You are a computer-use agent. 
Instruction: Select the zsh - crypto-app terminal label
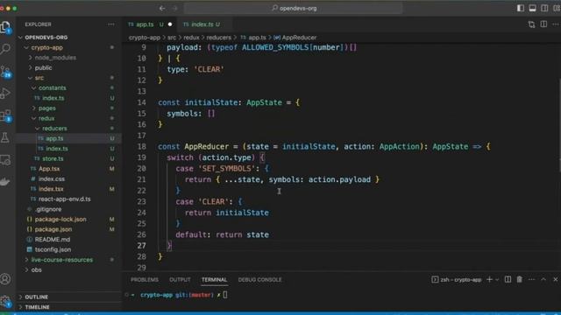click(457, 280)
